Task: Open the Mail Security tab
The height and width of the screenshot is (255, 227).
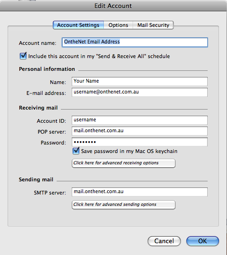Action: 153,25
